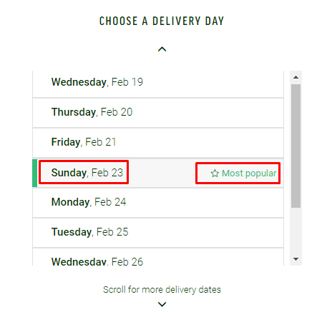The image size is (327, 312).
Task: Choose Monday, Feb 24 delivery day
Action: click(x=158, y=203)
